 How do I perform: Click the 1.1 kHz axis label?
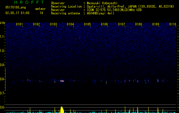coord(3,37)
